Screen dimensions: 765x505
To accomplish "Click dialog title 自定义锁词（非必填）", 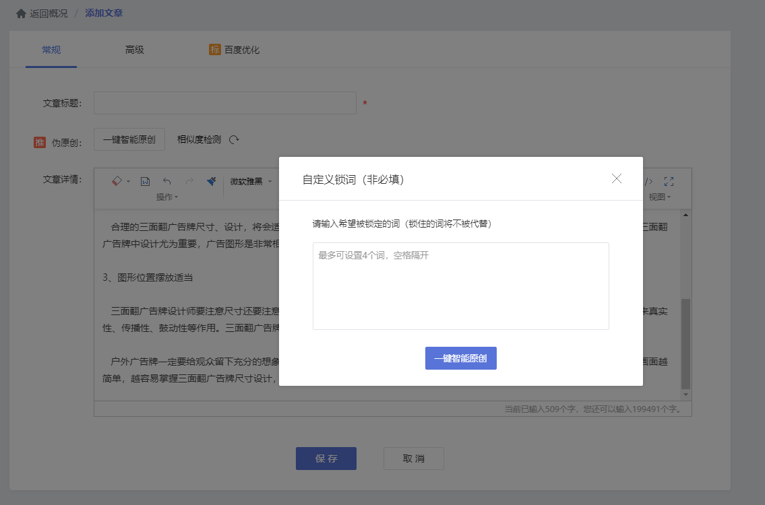I will click(353, 179).
